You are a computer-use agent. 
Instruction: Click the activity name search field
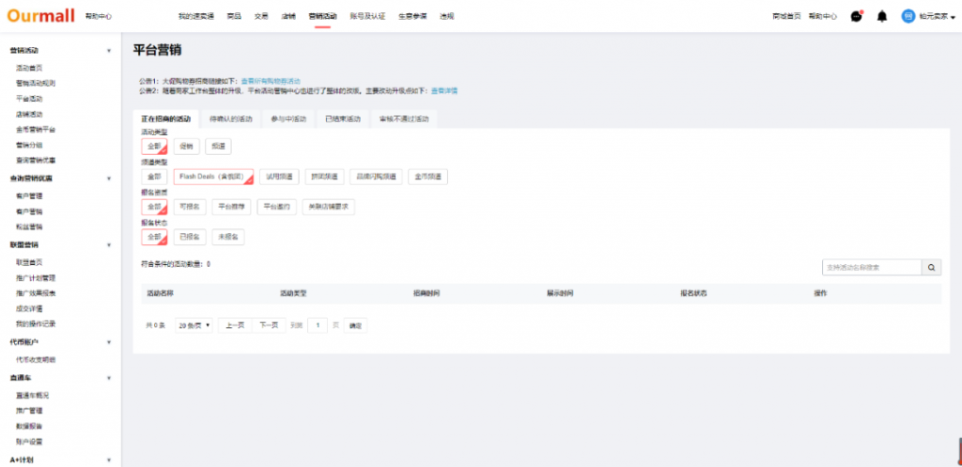point(871,268)
